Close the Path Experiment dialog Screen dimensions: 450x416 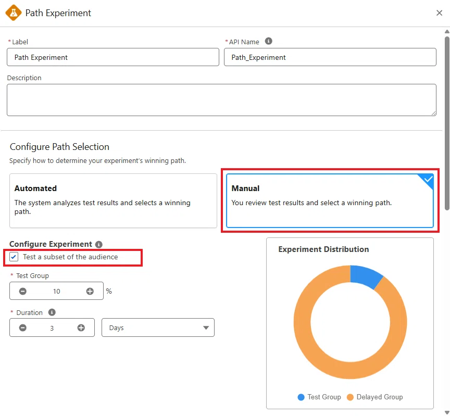point(439,13)
